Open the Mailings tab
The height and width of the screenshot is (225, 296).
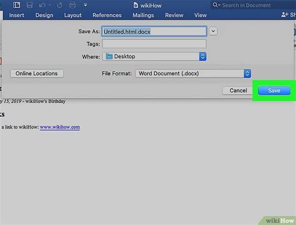tap(143, 16)
